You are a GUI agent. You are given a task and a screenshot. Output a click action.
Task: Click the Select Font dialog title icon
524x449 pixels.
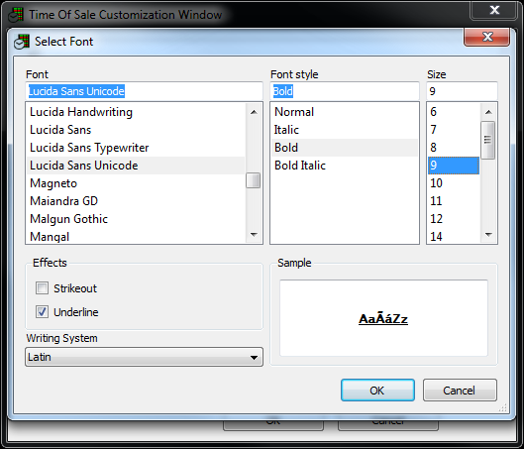(x=22, y=42)
